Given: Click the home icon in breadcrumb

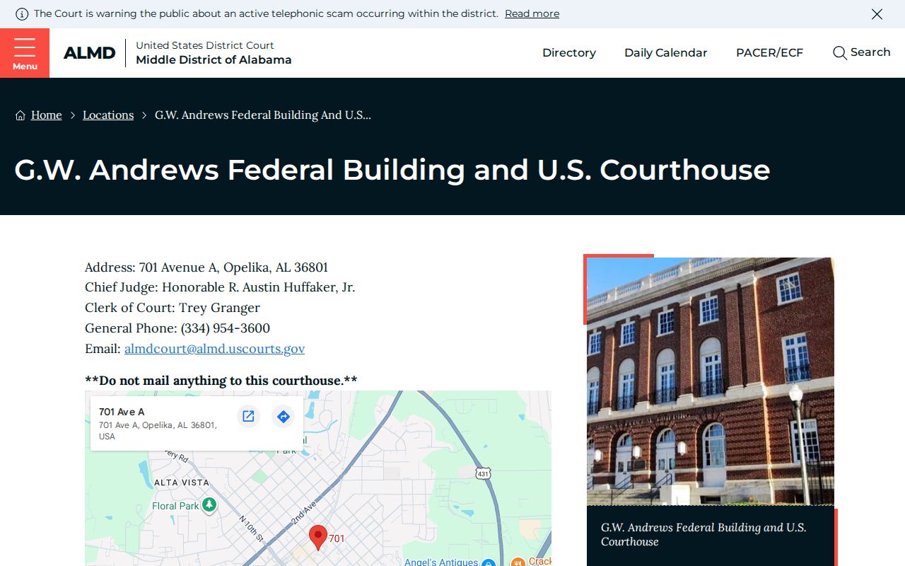Looking at the screenshot, I should coord(21,115).
